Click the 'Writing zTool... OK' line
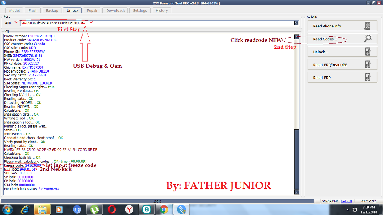Image resolution: width=383 pixels, height=215 pixels. [19, 118]
